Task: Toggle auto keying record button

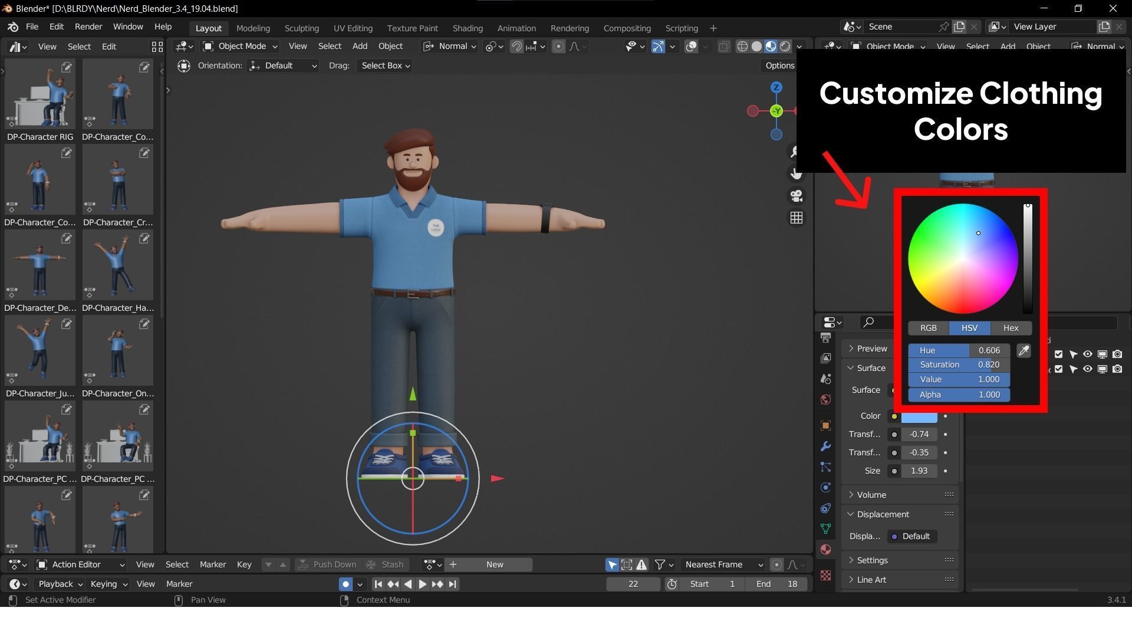Action: [345, 585]
